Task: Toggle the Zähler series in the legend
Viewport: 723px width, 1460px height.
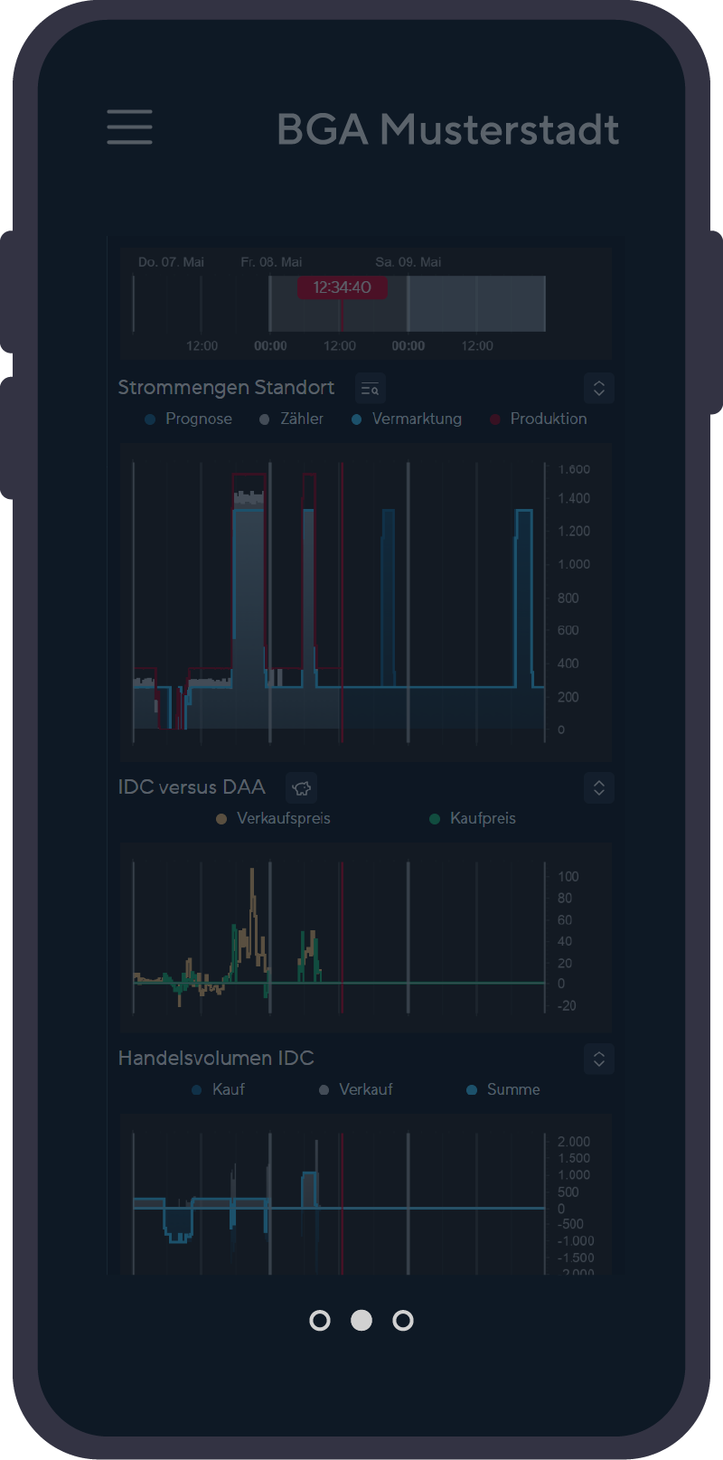Action: pyautogui.click(x=292, y=419)
